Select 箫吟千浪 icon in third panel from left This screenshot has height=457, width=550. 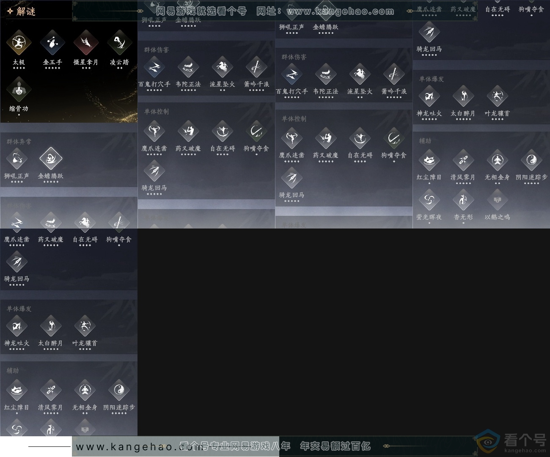394,74
